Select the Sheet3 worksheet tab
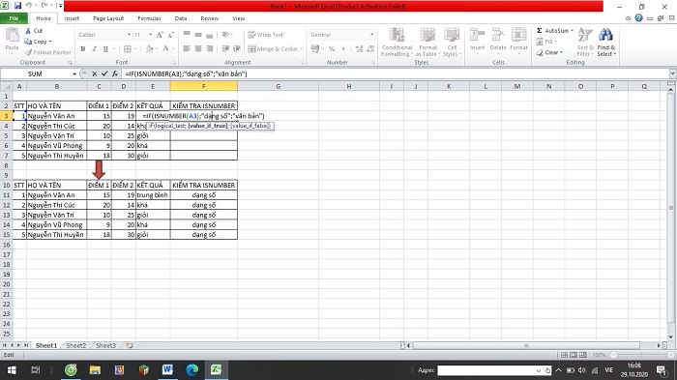This screenshot has width=677, height=380. tap(105, 345)
